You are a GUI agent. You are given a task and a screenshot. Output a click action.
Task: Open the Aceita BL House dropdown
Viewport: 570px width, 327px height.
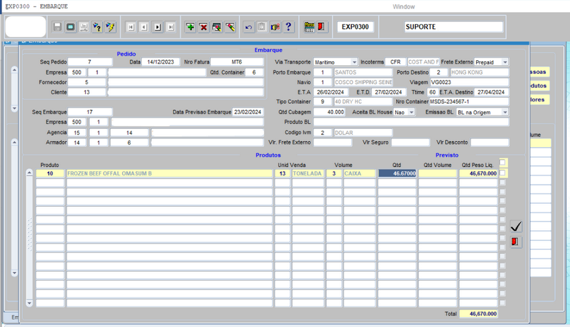click(411, 112)
